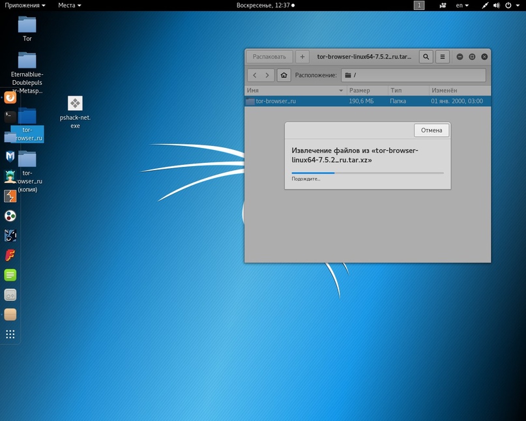Click the Распаковать button

pyautogui.click(x=269, y=57)
